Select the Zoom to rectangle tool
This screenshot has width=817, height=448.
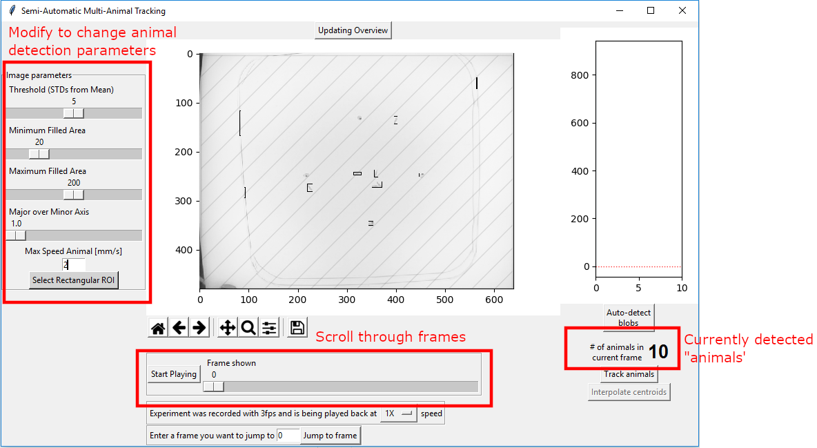(248, 328)
